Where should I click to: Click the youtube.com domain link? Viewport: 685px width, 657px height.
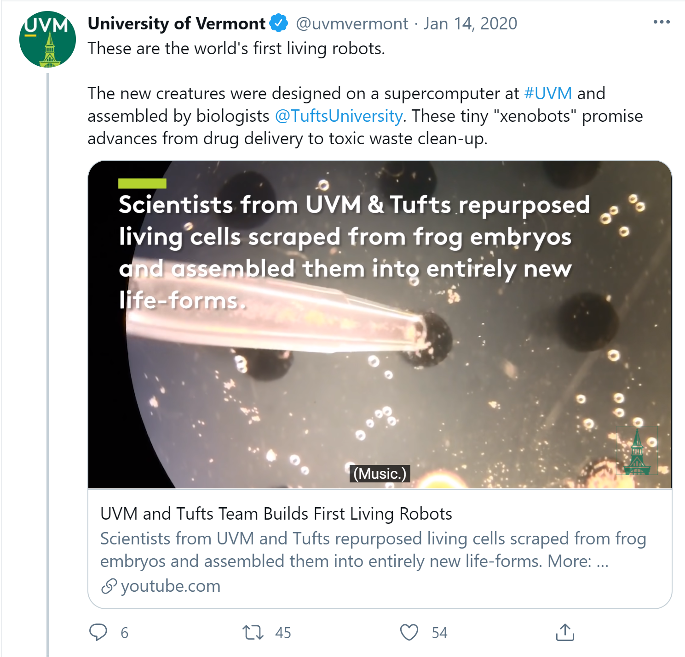pyautogui.click(x=171, y=586)
